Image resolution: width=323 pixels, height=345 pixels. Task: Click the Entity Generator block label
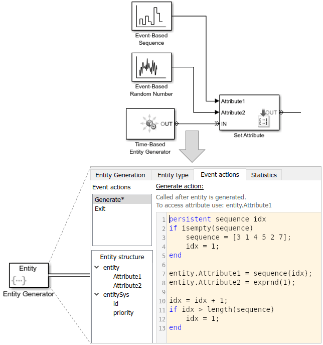point(29,294)
